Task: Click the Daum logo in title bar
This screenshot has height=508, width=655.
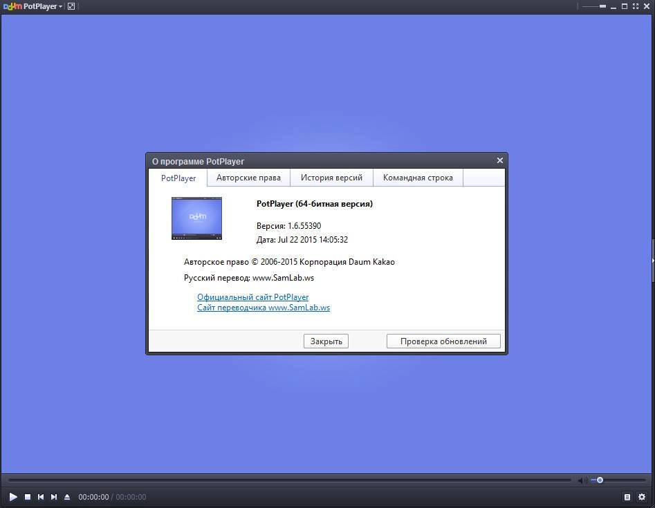Action: (12, 6)
